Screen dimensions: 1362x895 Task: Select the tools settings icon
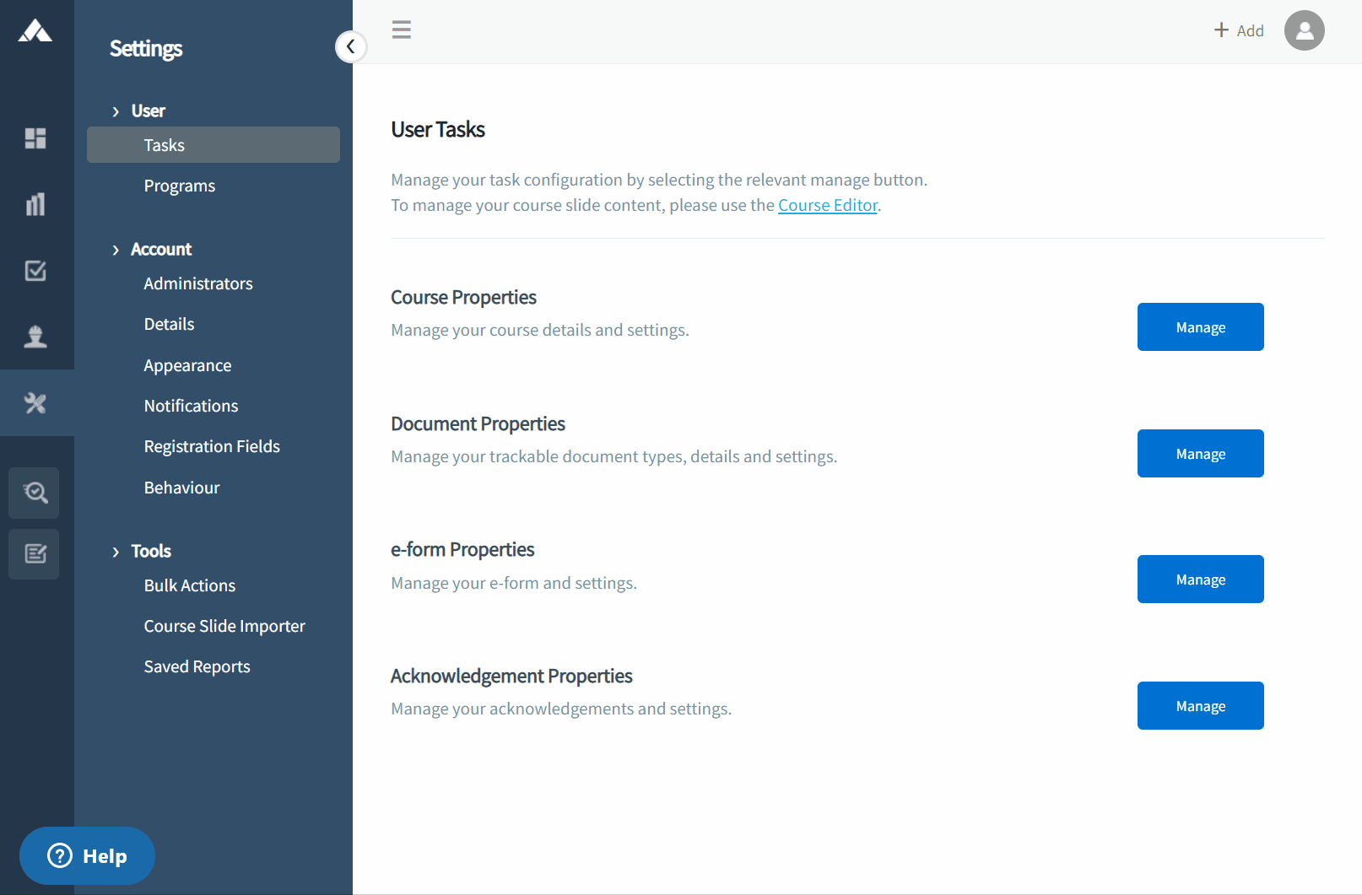35,403
